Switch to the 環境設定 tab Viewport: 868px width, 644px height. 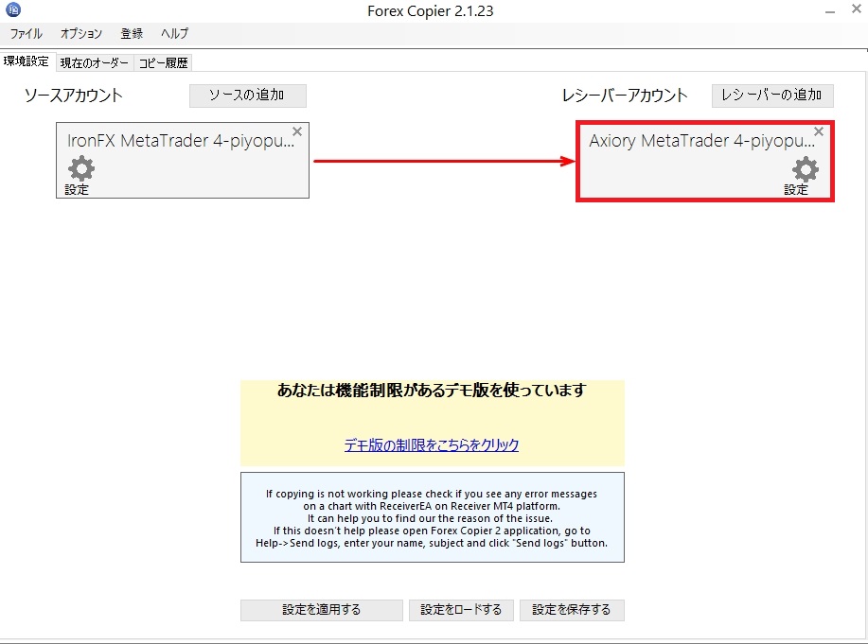click(x=27, y=61)
